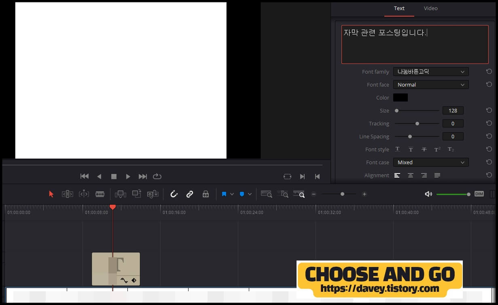Switch to the Video inspector tab
This screenshot has width=498, height=305.
coord(430,8)
